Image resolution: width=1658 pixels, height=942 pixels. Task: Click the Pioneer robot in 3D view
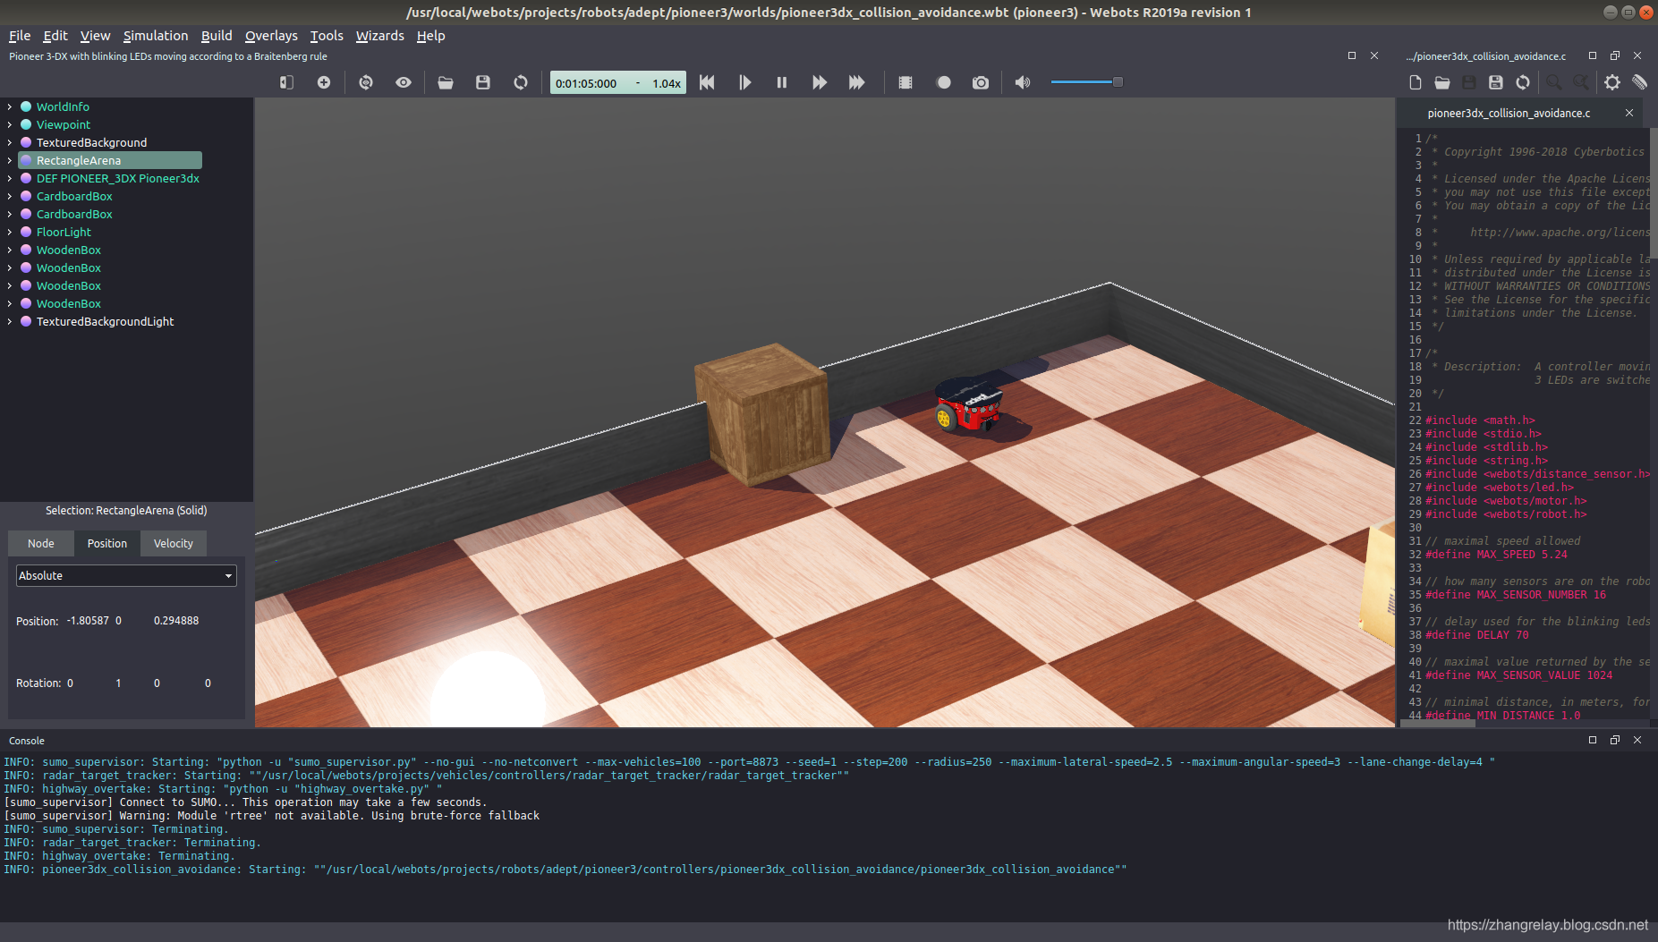point(968,406)
